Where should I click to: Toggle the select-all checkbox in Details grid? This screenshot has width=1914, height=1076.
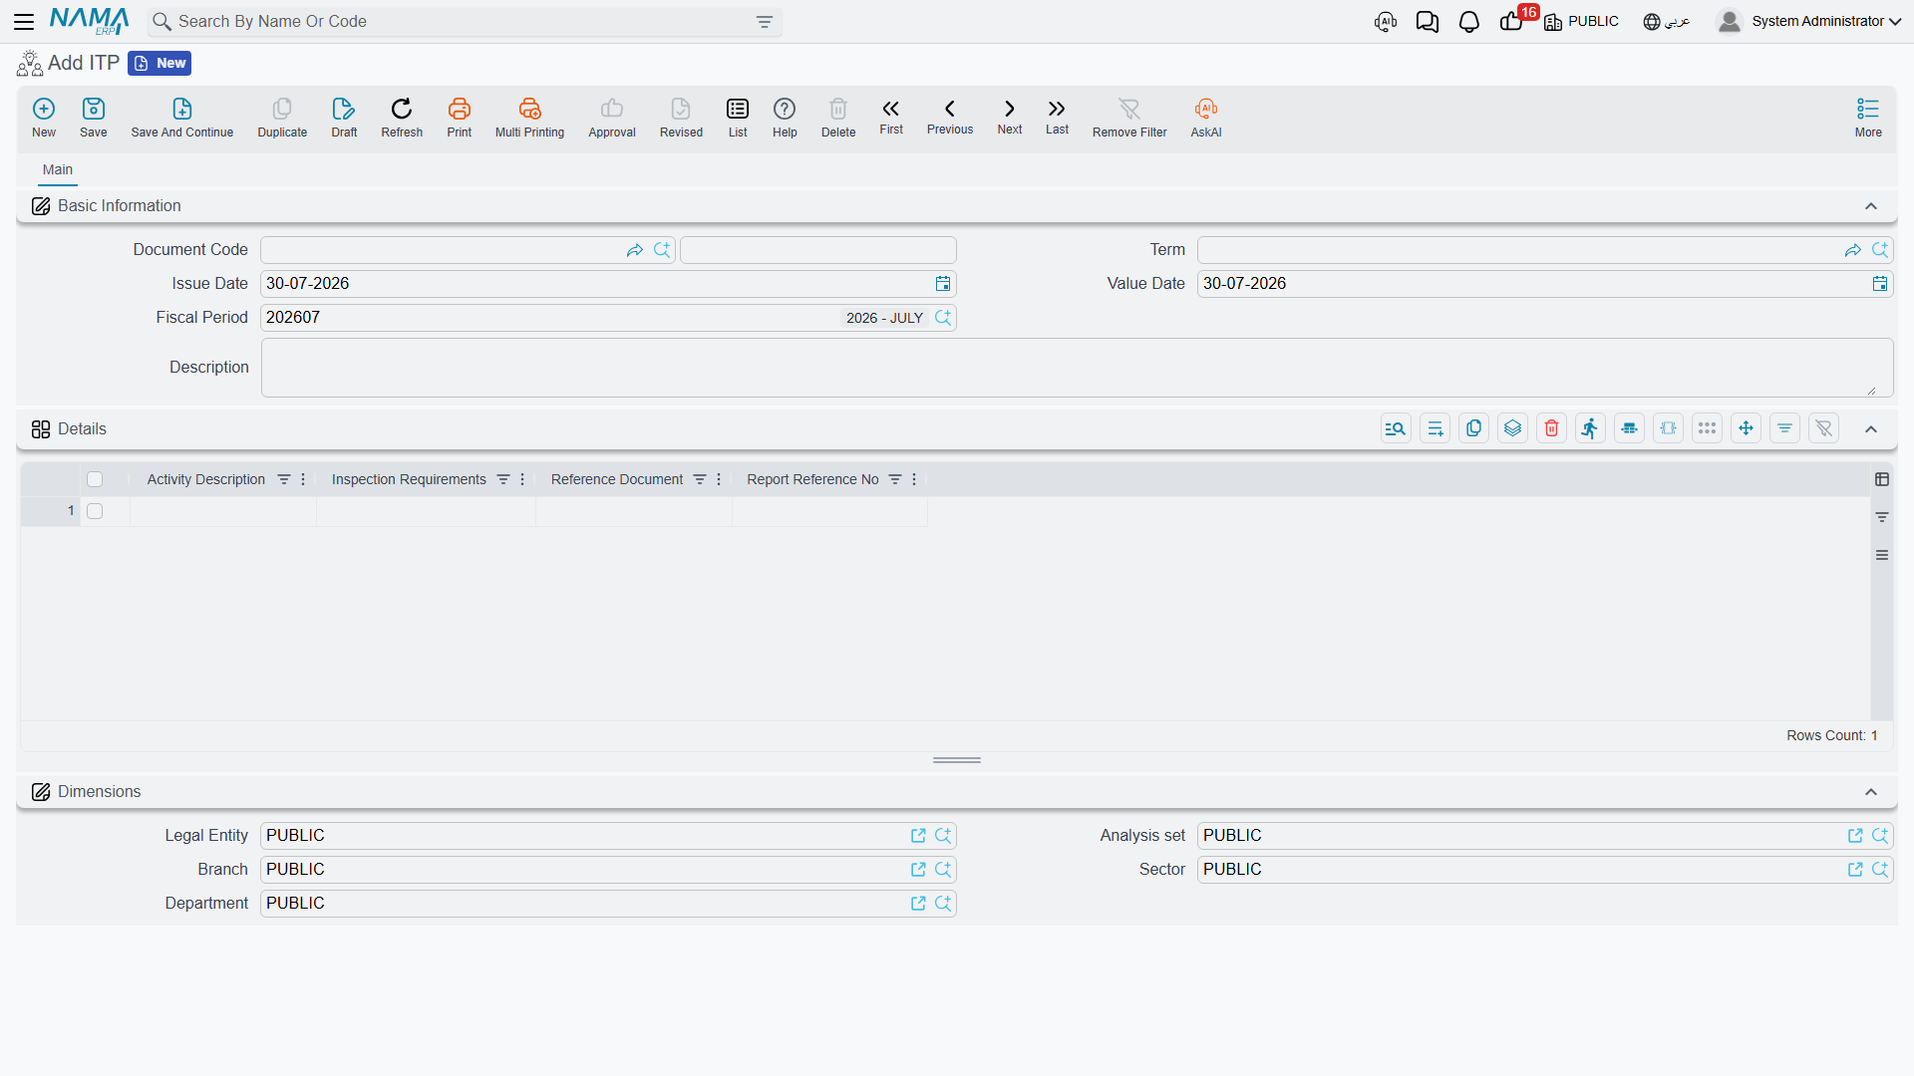coord(95,479)
